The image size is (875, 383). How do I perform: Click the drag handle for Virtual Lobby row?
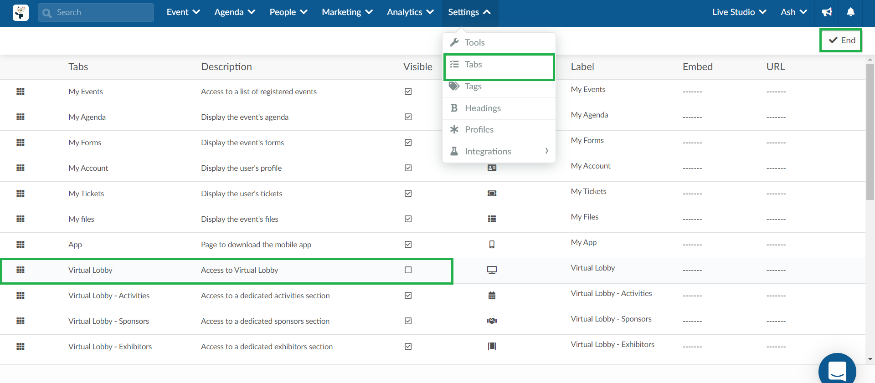[21, 270]
